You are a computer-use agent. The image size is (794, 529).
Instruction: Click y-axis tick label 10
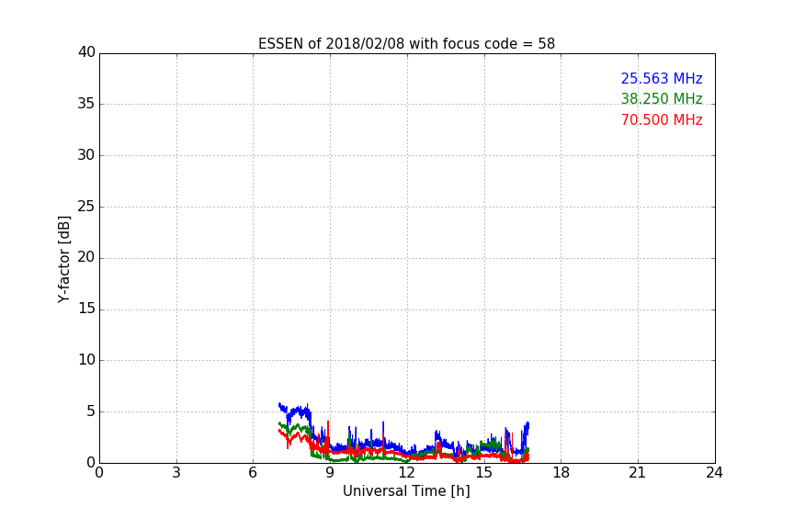coord(86,360)
